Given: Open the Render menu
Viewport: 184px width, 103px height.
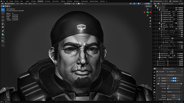Looking at the screenshot, I should pos(11,1).
